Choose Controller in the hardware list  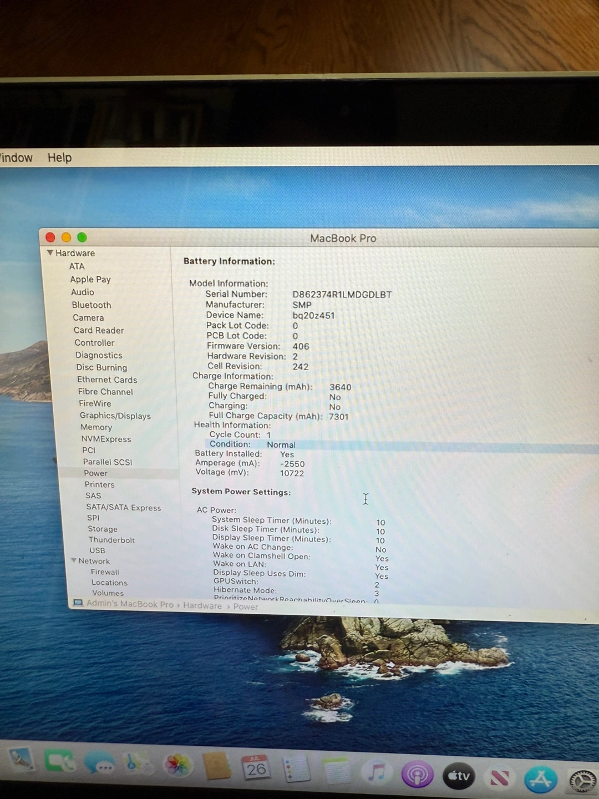click(94, 343)
